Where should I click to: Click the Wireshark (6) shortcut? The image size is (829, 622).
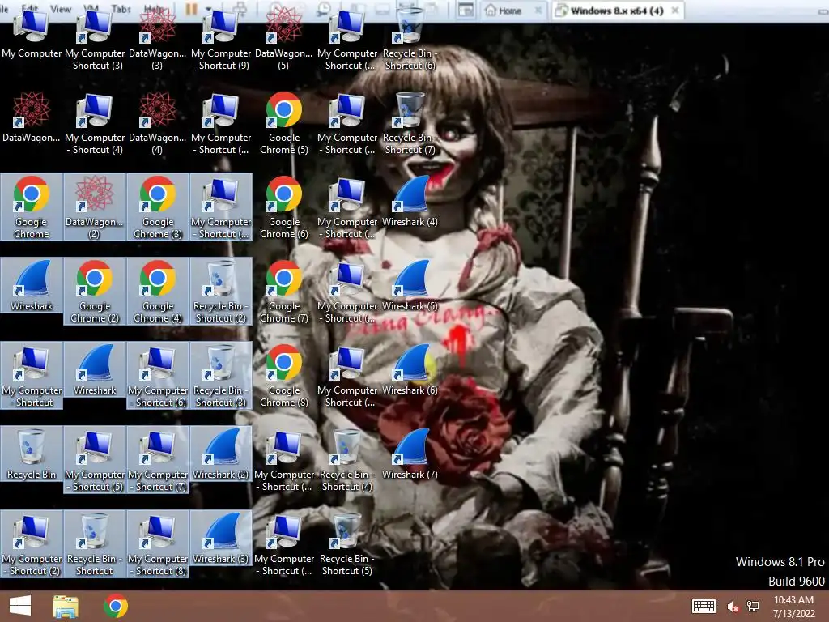pos(410,370)
